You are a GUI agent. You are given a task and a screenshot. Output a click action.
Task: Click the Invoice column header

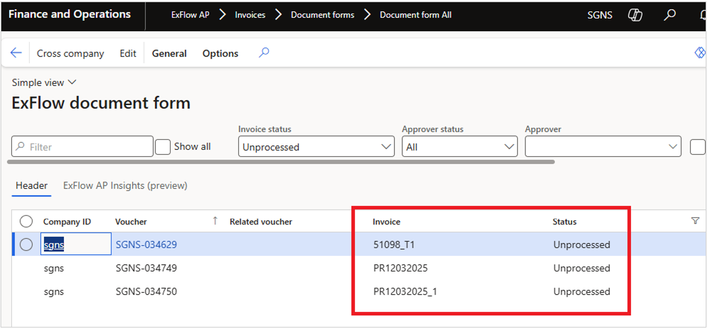[386, 222]
